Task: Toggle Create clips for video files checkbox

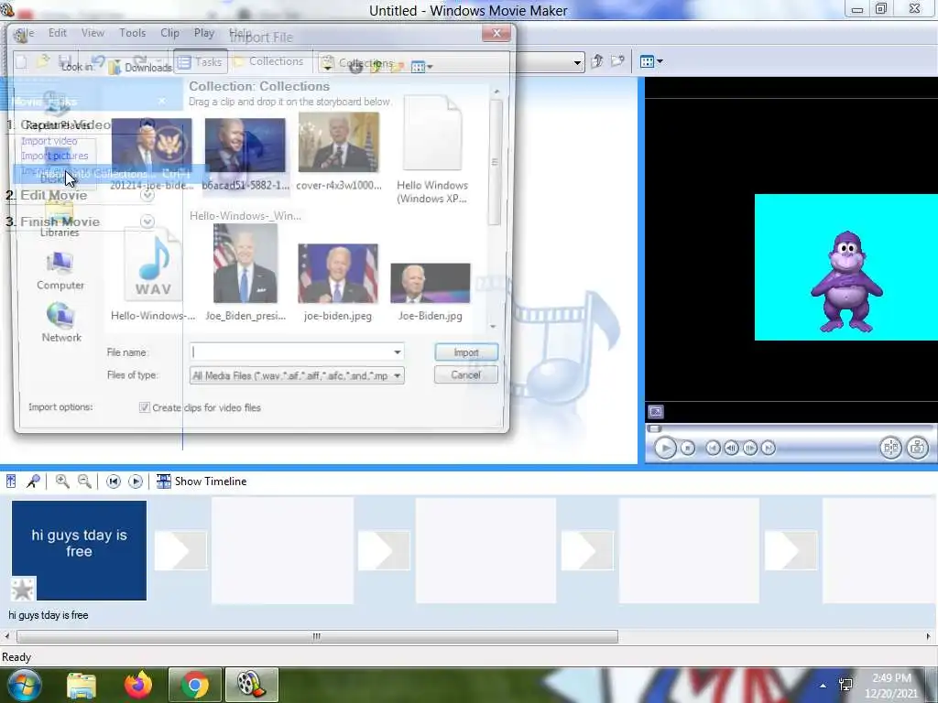Action: click(x=144, y=407)
